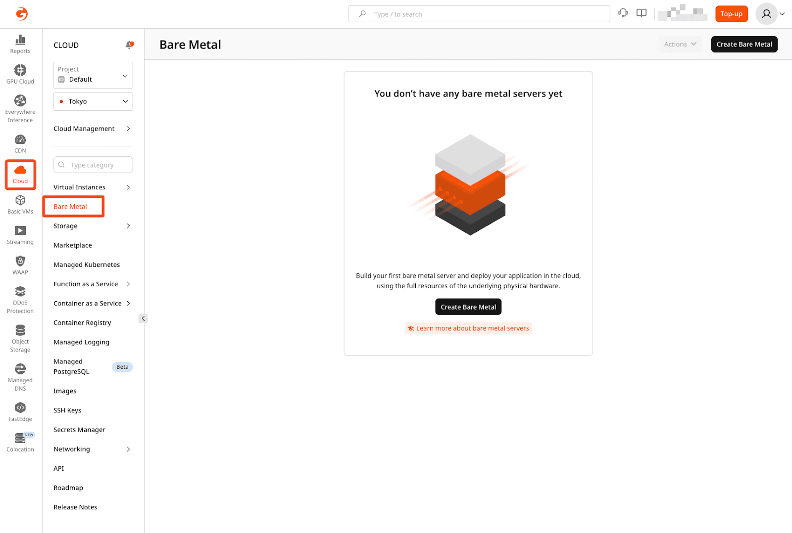Go to the CDN service icon
This screenshot has height=533, width=792.
[x=20, y=144]
